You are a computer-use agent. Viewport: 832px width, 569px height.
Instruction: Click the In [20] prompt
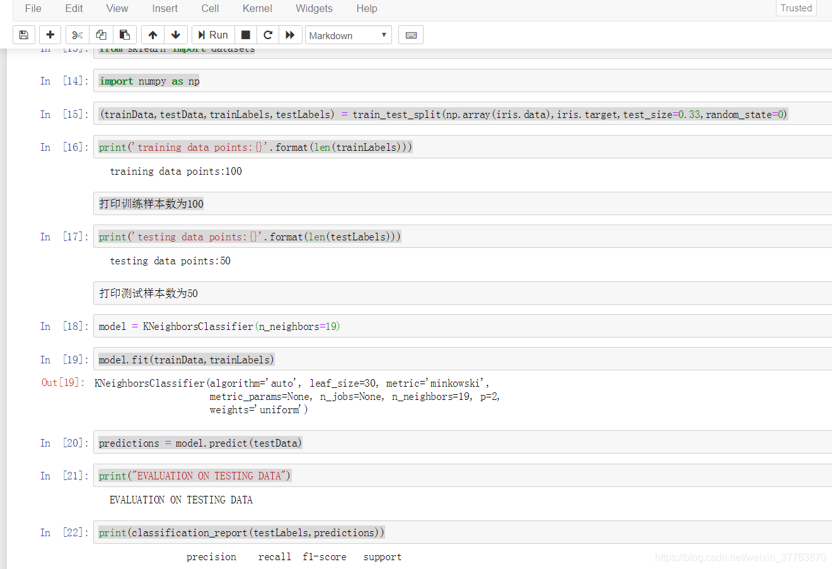coord(64,443)
